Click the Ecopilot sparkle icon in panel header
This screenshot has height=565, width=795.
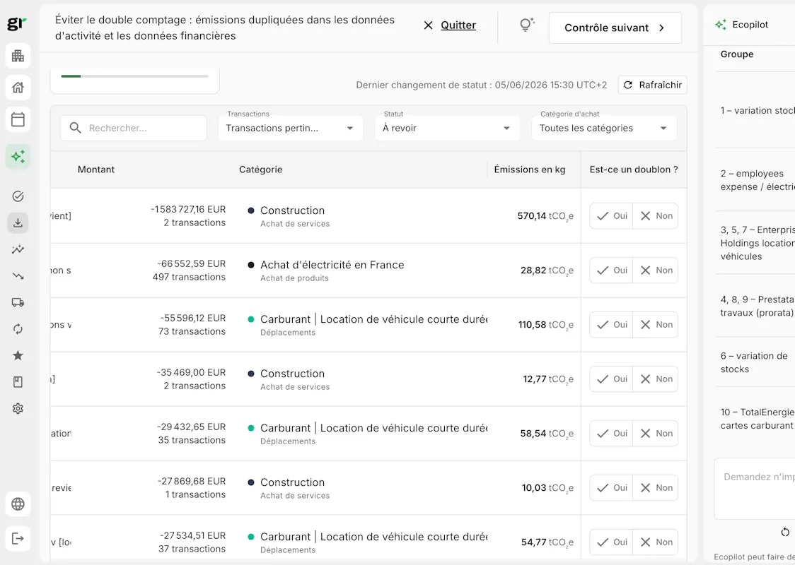[721, 24]
